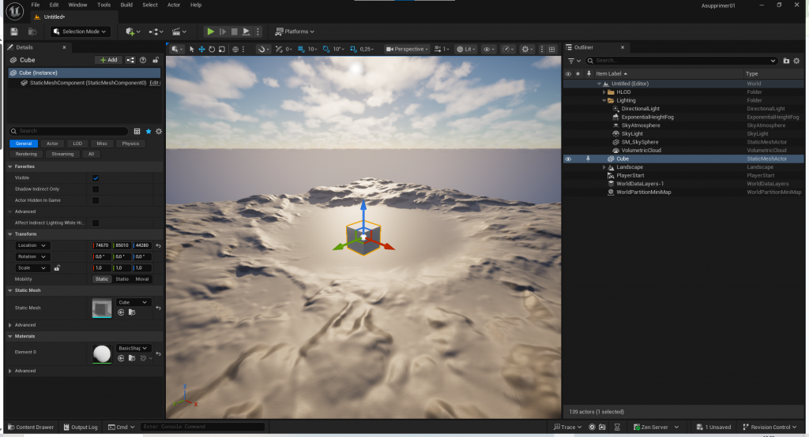Toggle visibility eye for Cube in Outliner
The width and height of the screenshot is (809, 437).
click(x=568, y=159)
